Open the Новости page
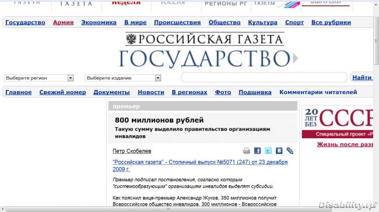The image size is (379, 212). [x=151, y=92]
